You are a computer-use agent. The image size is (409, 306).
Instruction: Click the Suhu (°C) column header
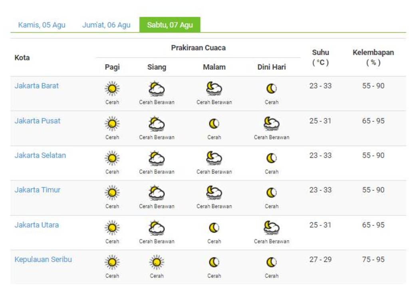click(320, 57)
